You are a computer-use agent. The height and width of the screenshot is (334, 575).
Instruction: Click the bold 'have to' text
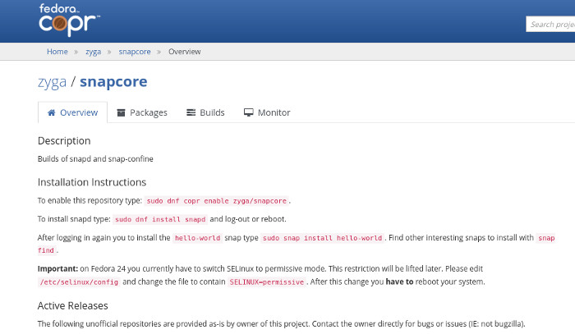[x=399, y=281]
